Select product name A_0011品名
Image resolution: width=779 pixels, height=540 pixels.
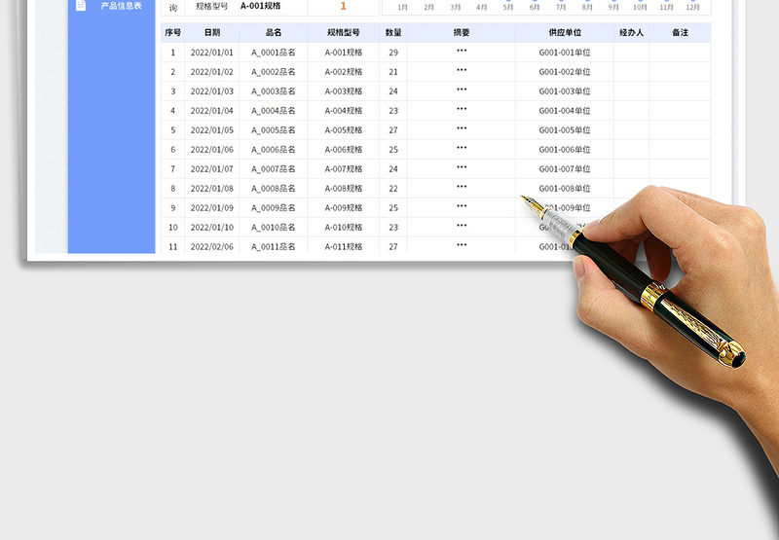click(x=274, y=247)
